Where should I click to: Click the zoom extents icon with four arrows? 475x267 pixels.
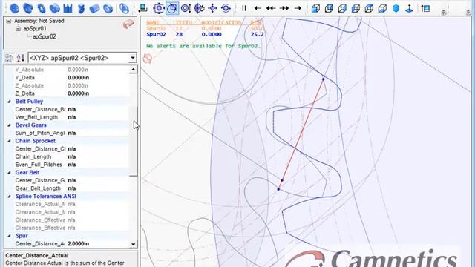coord(159,8)
